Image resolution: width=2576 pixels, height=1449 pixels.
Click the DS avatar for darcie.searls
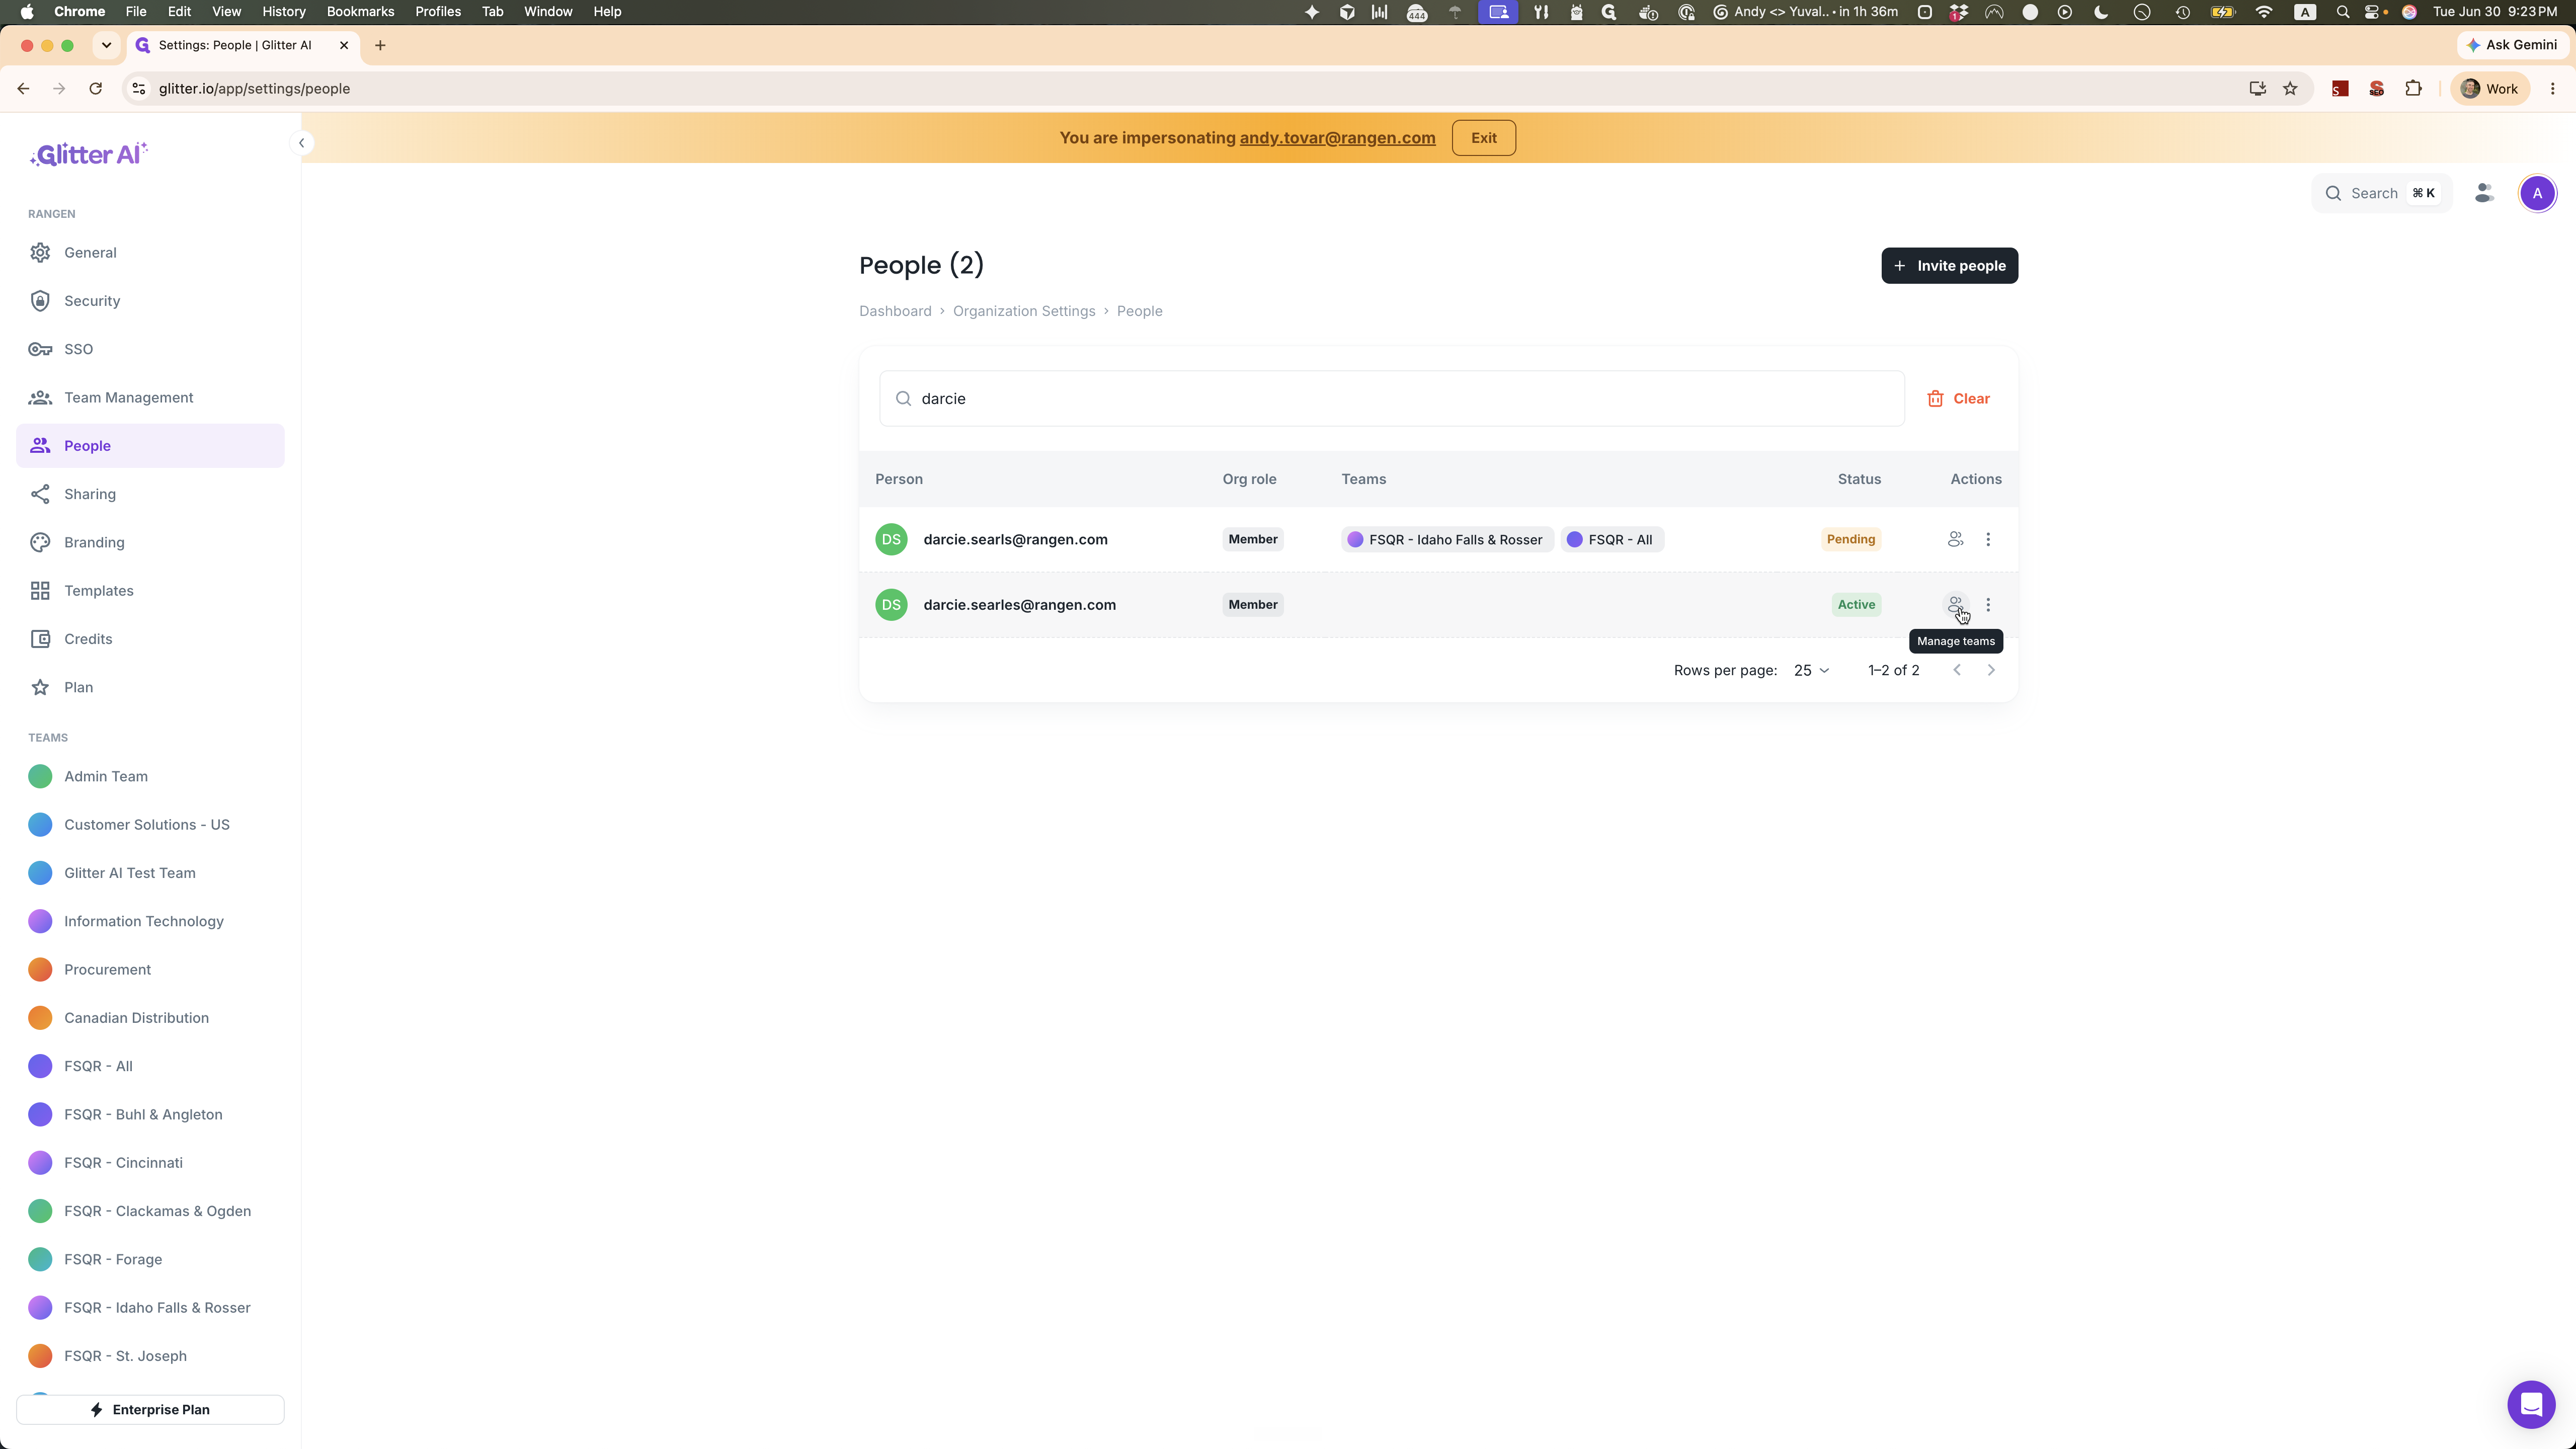(891, 539)
